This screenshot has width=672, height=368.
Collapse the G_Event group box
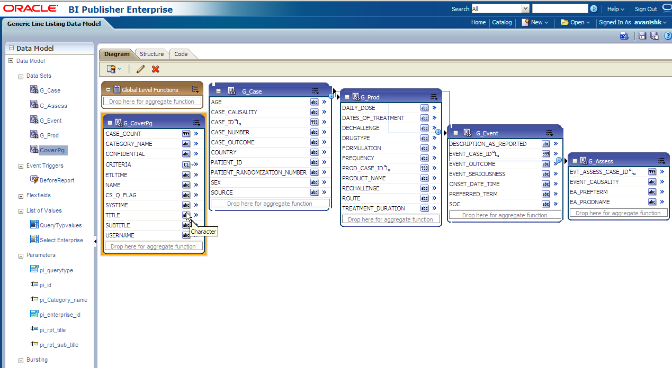pyautogui.click(x=454, y=133)
